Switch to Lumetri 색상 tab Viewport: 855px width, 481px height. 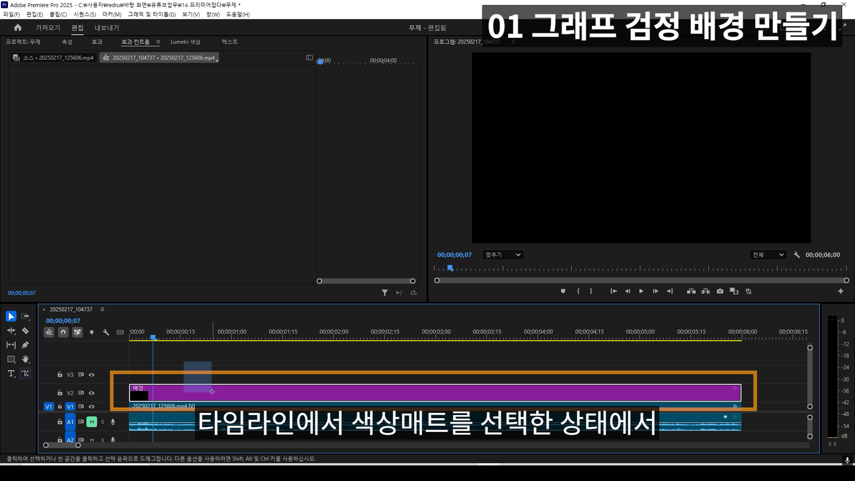click(x=185, y=42)
